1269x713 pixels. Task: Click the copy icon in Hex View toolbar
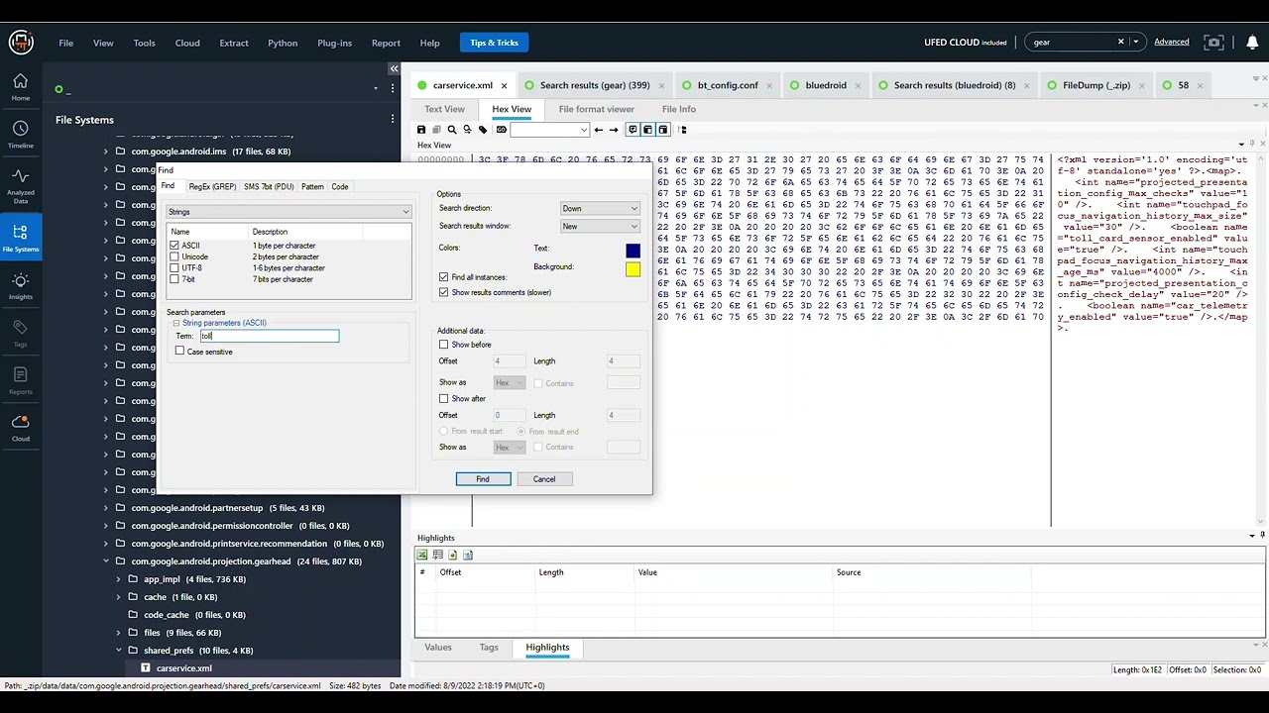436,130
